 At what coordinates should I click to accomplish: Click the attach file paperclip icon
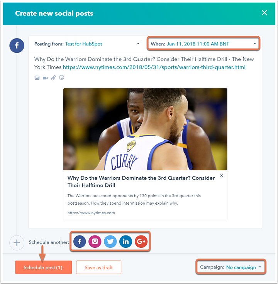coord(53,78)
